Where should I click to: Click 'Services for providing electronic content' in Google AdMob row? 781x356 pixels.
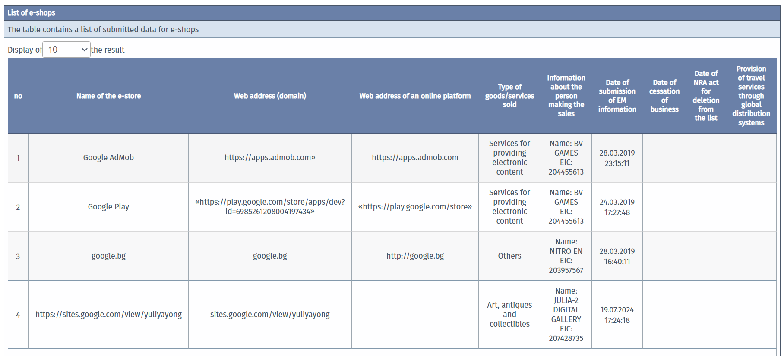click(509, 158)
